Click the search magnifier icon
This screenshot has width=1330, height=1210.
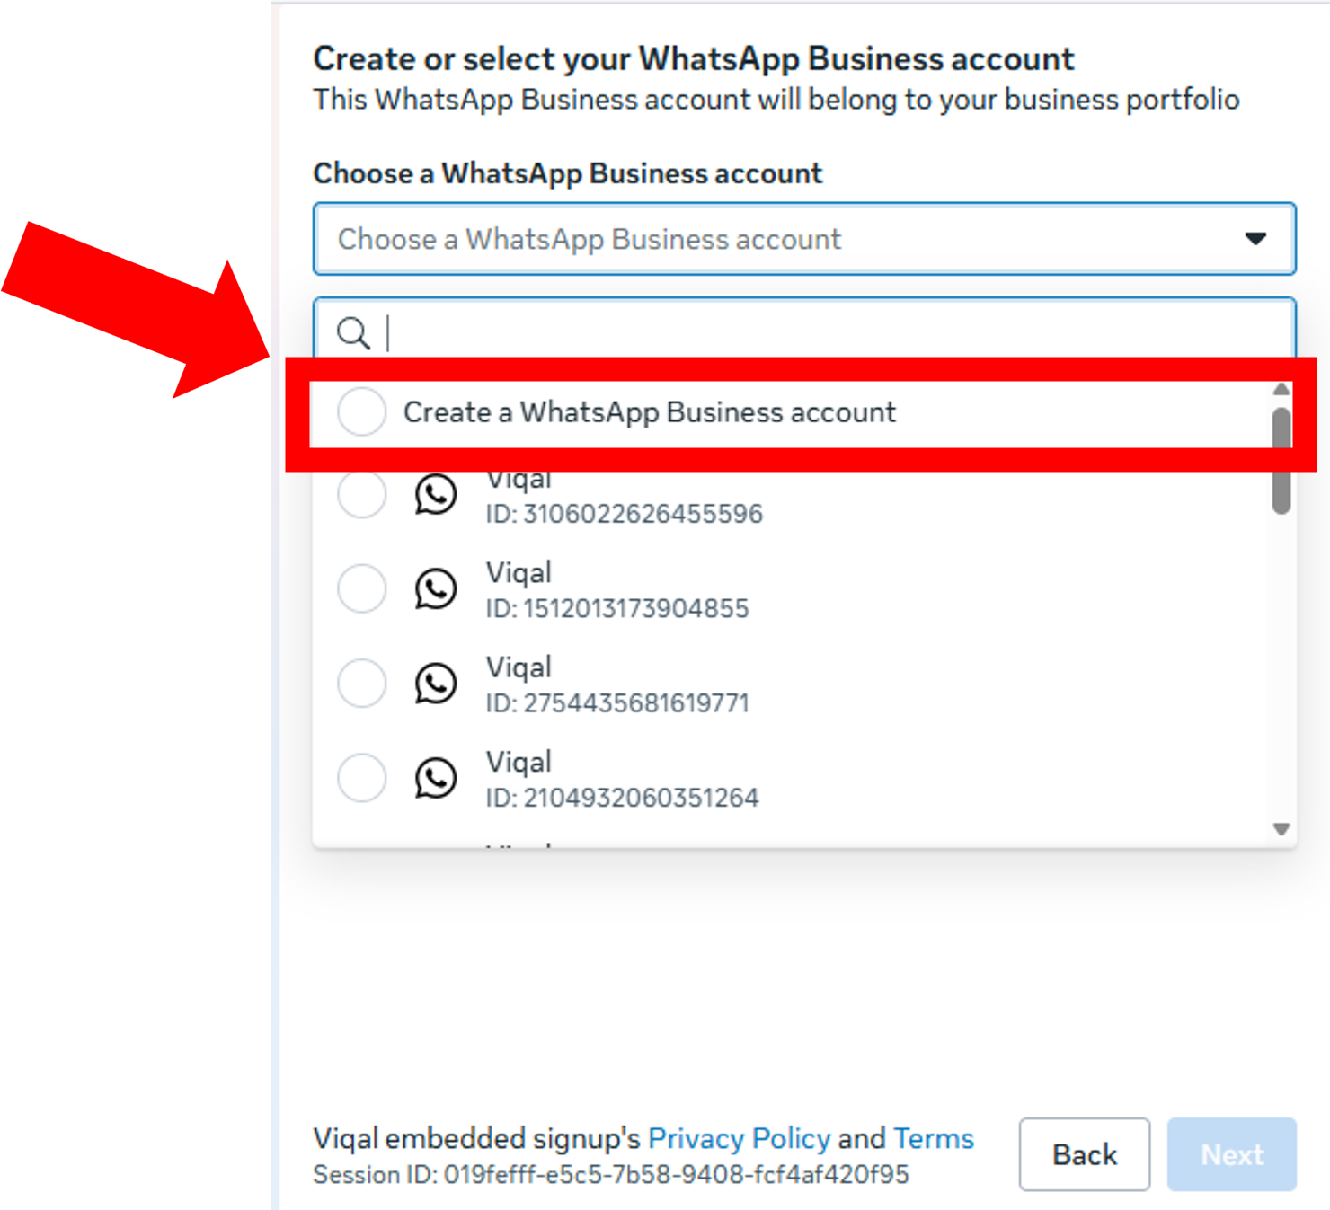coord(353,333)
